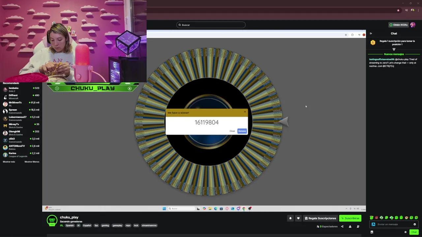Click the Obtén KICKs button
This screenshot has width=422, height=237.
point(399,25)
